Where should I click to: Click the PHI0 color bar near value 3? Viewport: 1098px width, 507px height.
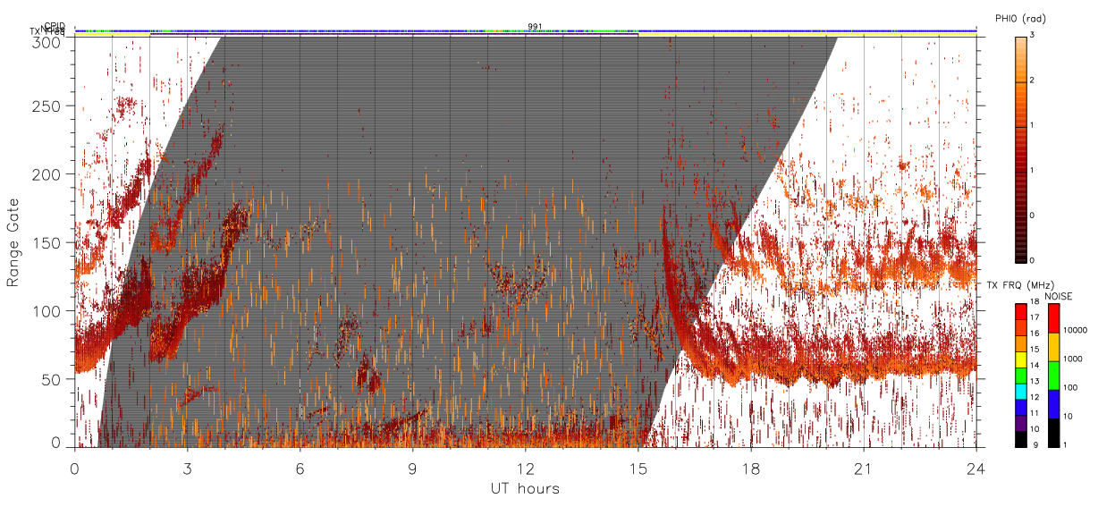click(x=1020, y=43)
